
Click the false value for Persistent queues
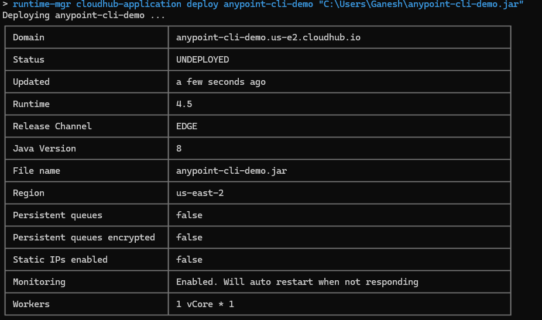click(x=189, y=215)
